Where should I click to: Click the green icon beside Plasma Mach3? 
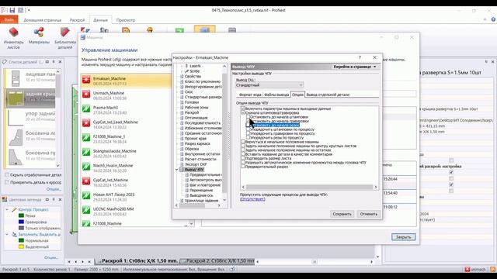(x=86, y=108)
